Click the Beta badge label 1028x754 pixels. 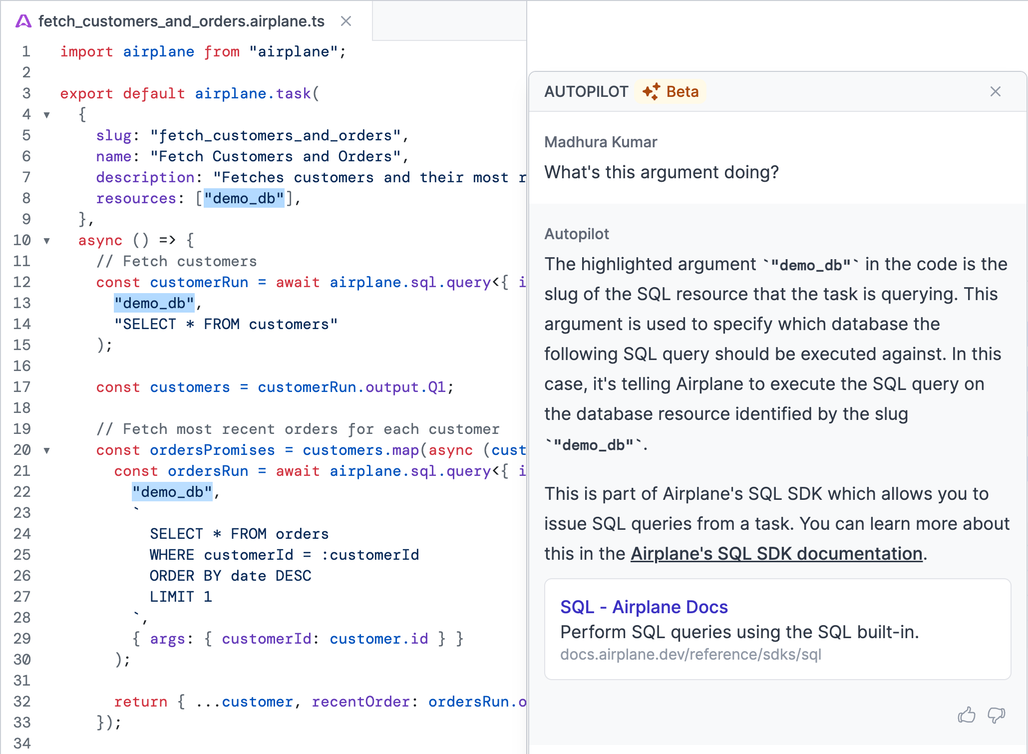tap(683, 91)
